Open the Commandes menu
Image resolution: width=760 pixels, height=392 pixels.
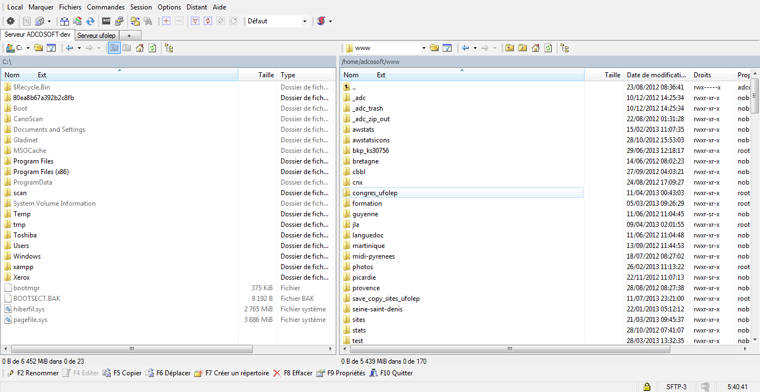point(106,7)
